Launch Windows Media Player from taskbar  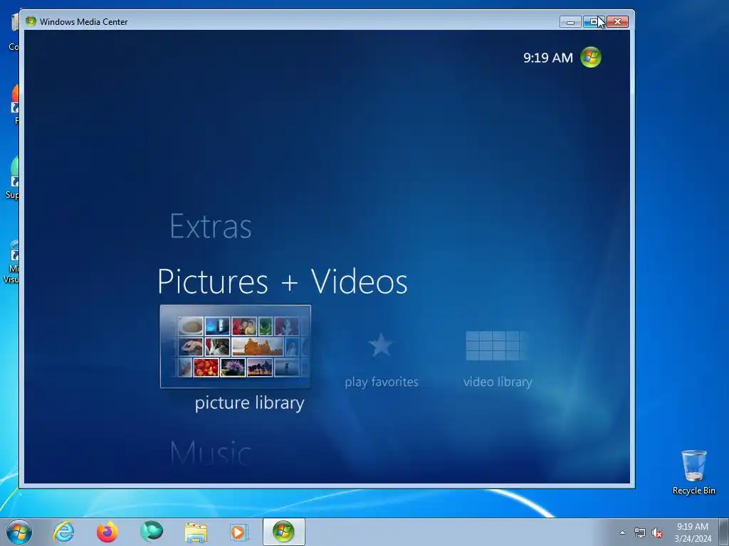pos(239,532)
